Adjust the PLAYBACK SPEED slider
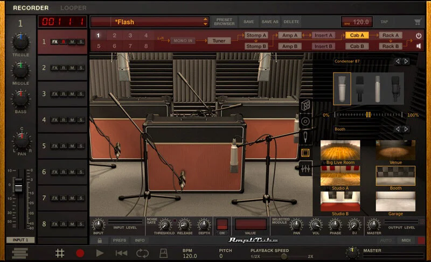This screenshot has width=431, height=262. [x=284, y=257]
